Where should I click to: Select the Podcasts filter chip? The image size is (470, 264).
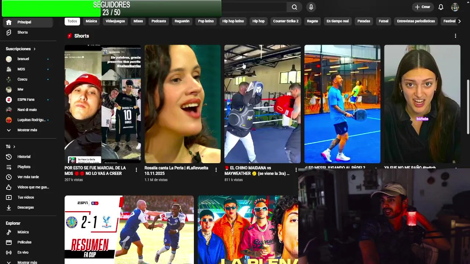coord(159,21)
